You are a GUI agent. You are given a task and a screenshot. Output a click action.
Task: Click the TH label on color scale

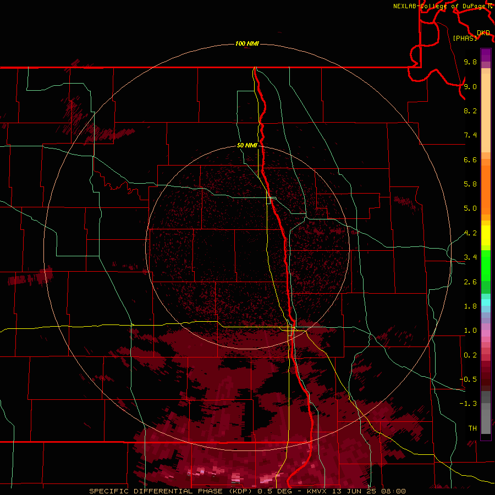pos(472,428)
